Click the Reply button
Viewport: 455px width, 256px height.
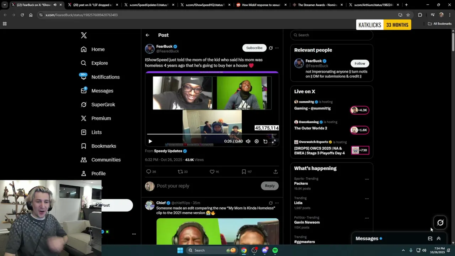270,186
